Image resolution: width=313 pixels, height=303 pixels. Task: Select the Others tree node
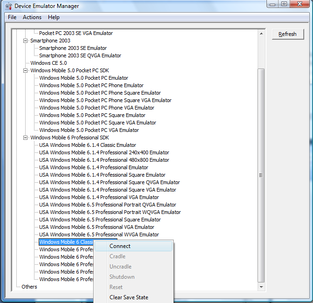(x=29, y=287)
